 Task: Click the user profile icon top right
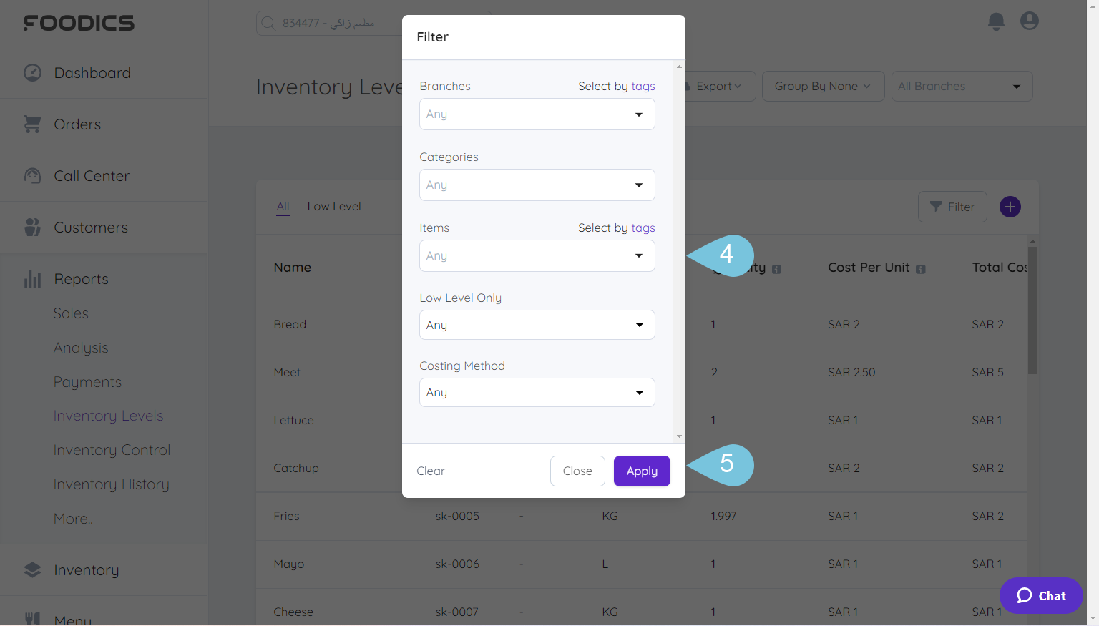coord(1029,21)
